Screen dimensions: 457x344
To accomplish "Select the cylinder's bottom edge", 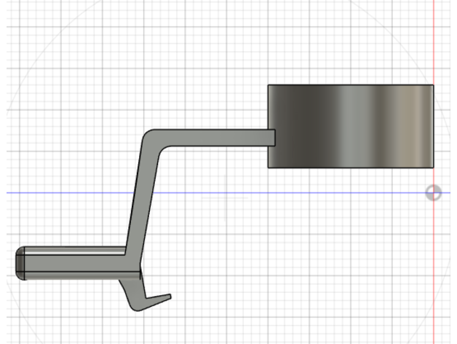I will pyautogui.click(x=351, y=167).
